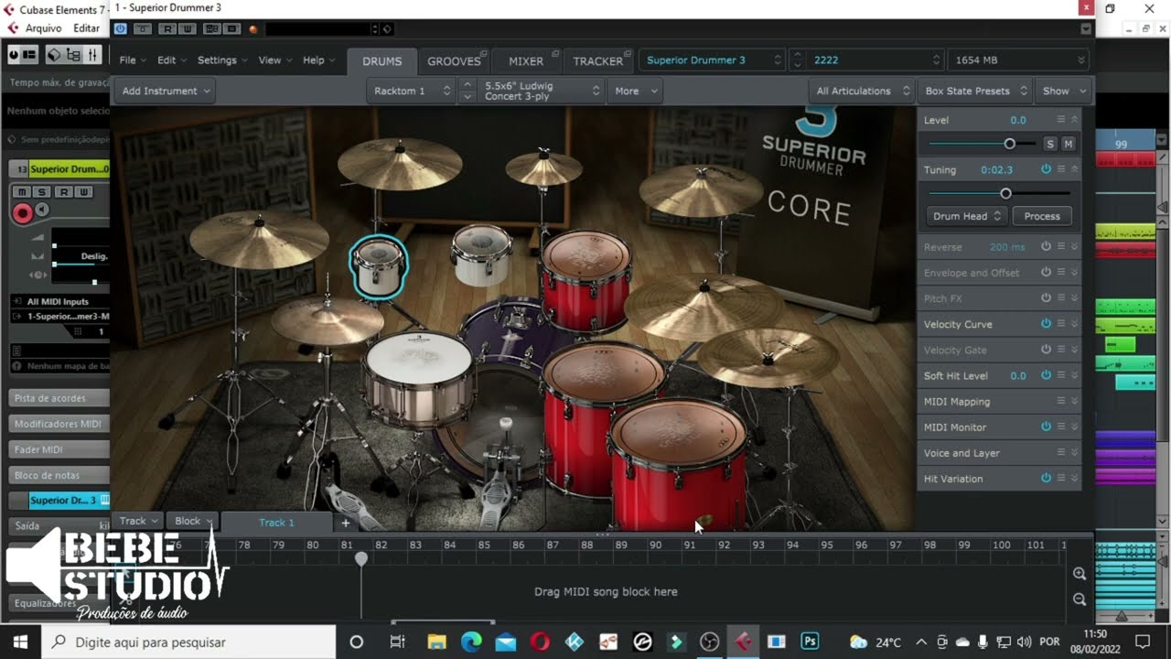This screenshot has width=1171, height=659.
Task: Open the Show dropdown
Action: point(1063,91)
